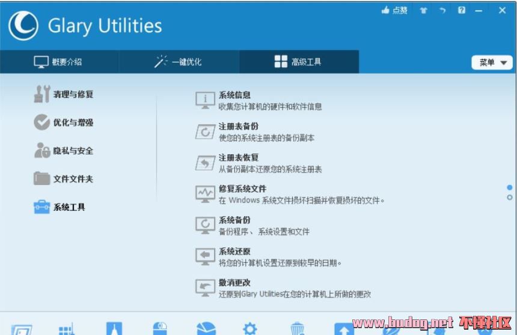Open the 菜单 dropdown menu
Screen dimensions: 517x335
pos(492,62)
